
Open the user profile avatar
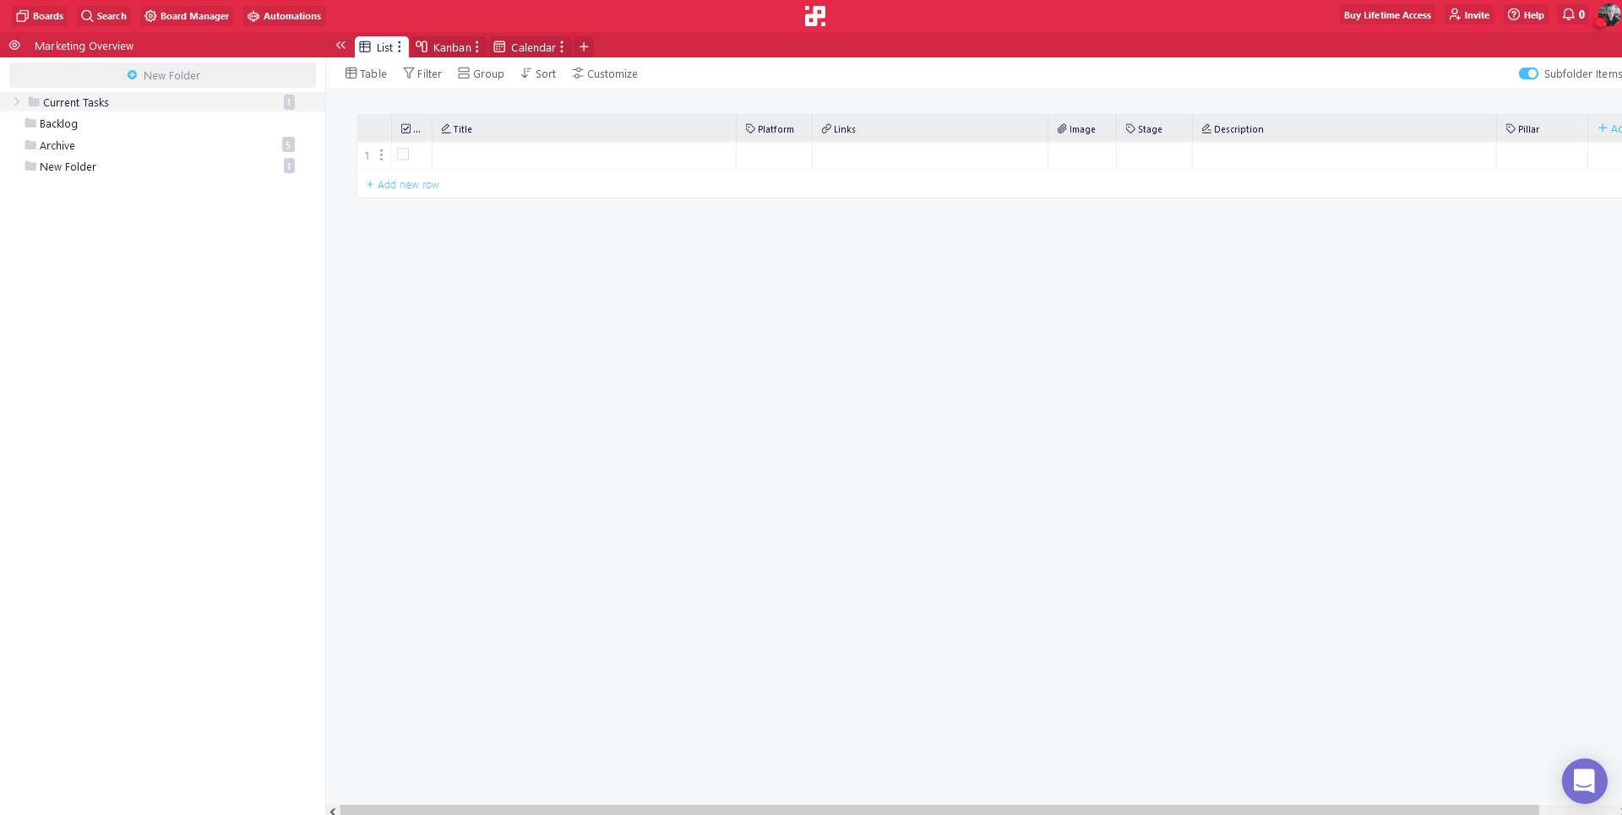pyautogui.click(x=1608, y=15)
